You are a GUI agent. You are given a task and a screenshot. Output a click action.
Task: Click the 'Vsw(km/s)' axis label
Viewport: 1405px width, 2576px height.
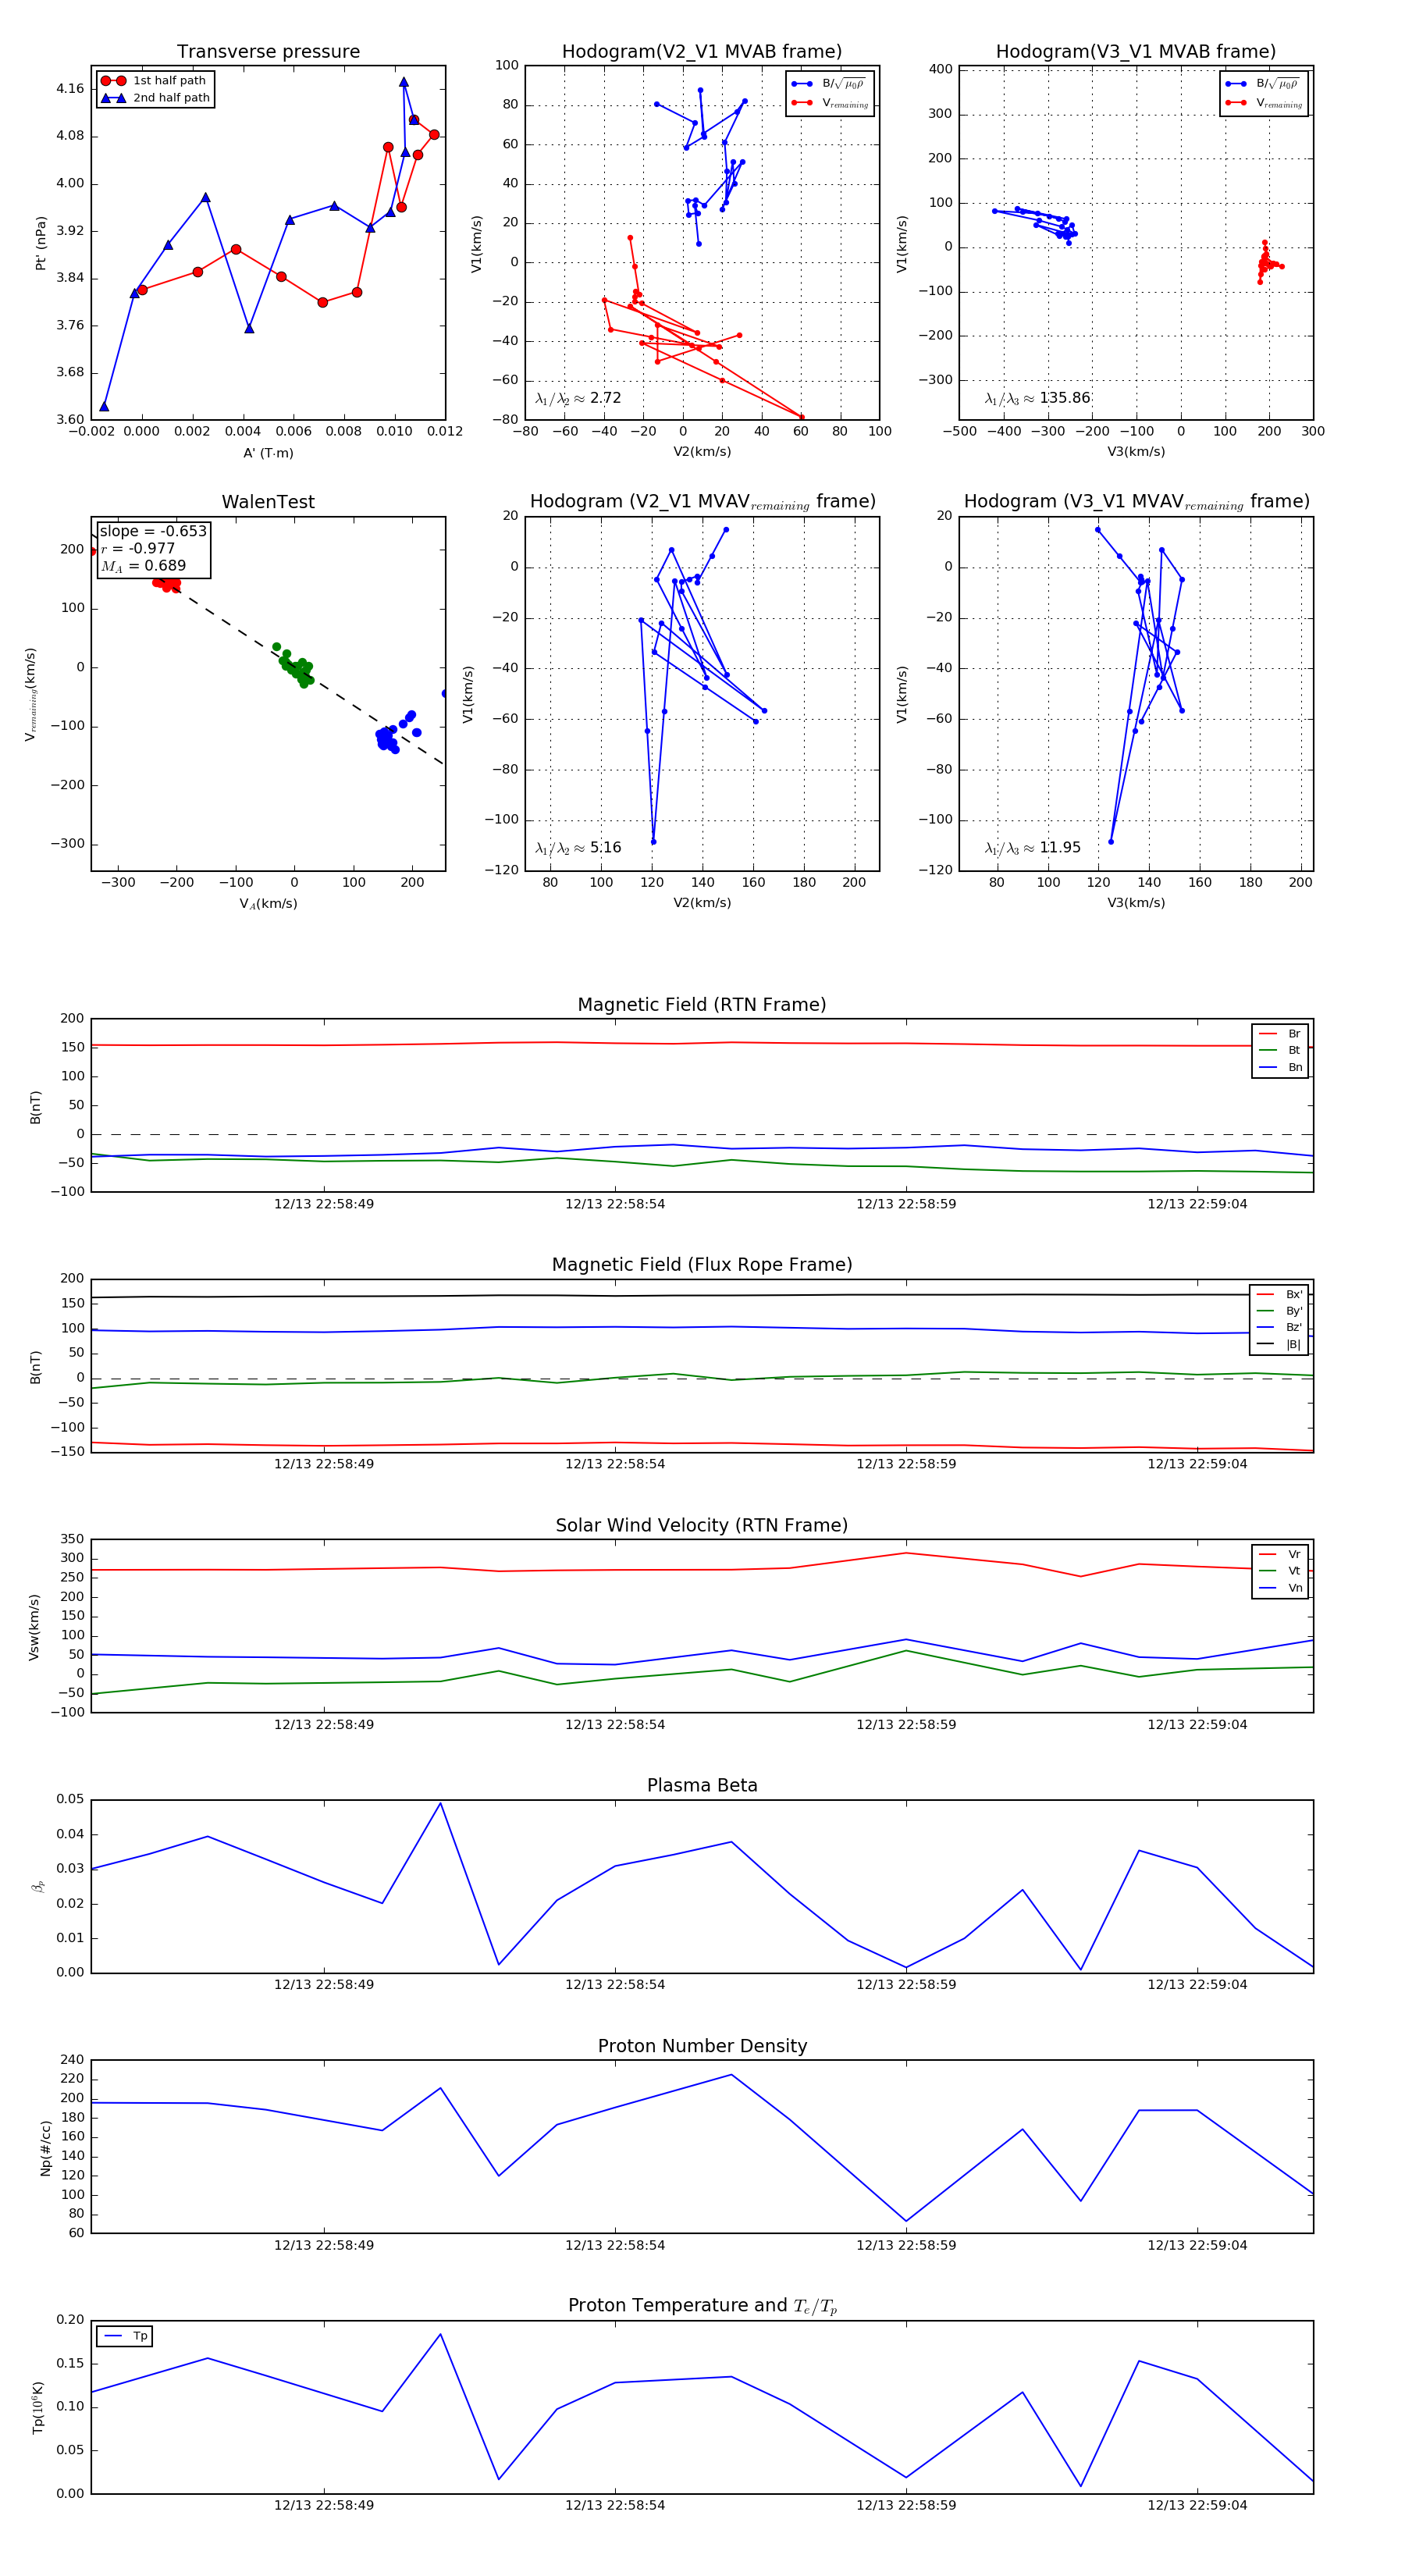(x=34, y=1627)
